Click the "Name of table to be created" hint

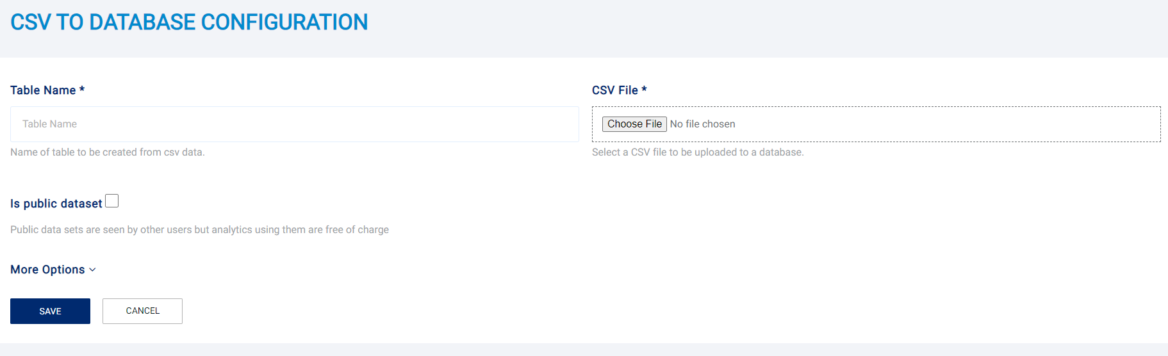tap(108, 152)
